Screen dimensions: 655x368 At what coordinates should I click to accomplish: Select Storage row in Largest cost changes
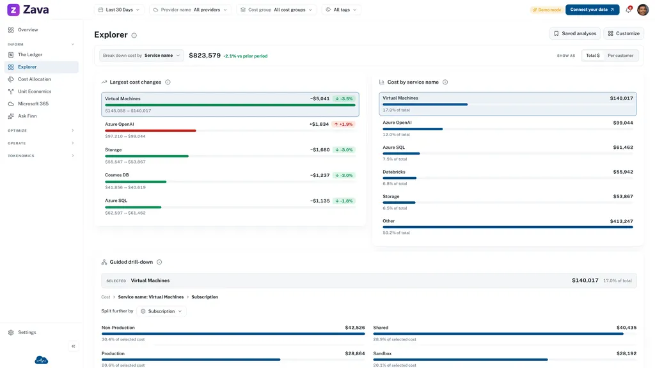(x=230, y=156)
